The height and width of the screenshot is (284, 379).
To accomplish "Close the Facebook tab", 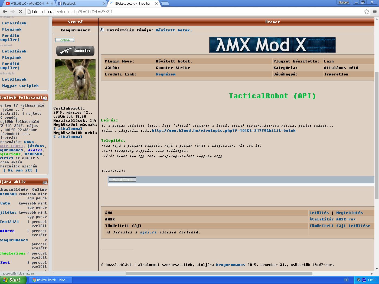I will click(x=104, y=4).
